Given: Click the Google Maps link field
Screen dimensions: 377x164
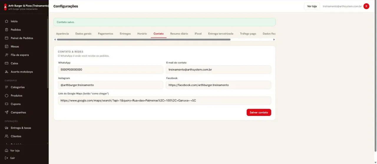Looking at the screenshot, I should (165, 100).
